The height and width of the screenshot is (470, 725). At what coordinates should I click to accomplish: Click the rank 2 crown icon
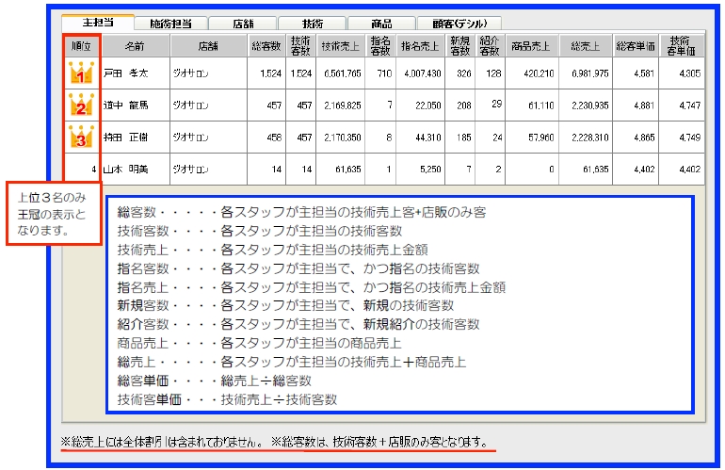81,105
